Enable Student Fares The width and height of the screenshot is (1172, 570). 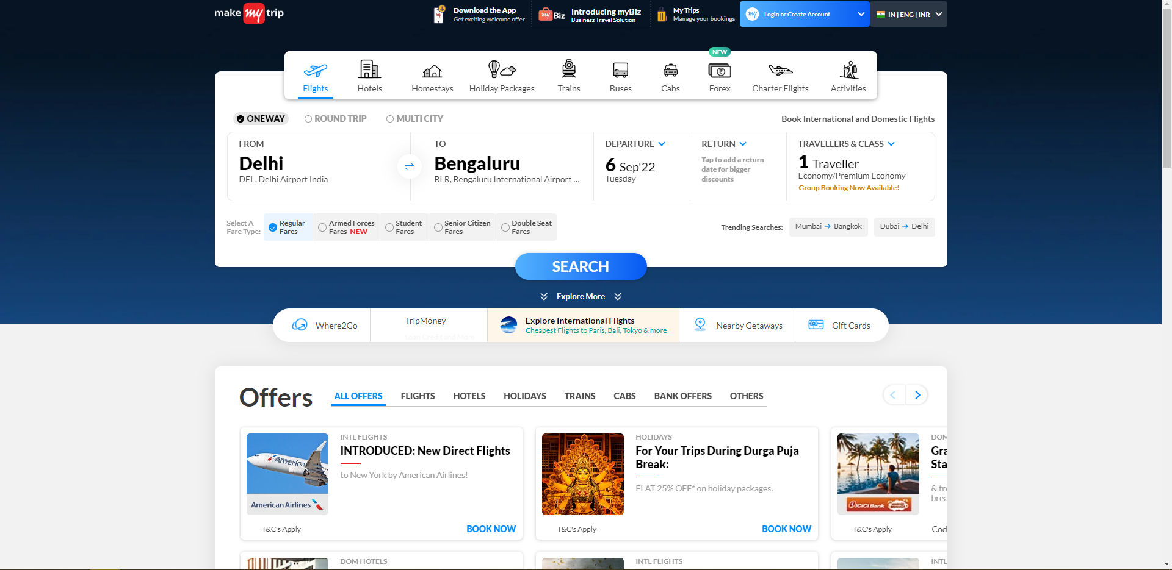(x=389, y=227)
